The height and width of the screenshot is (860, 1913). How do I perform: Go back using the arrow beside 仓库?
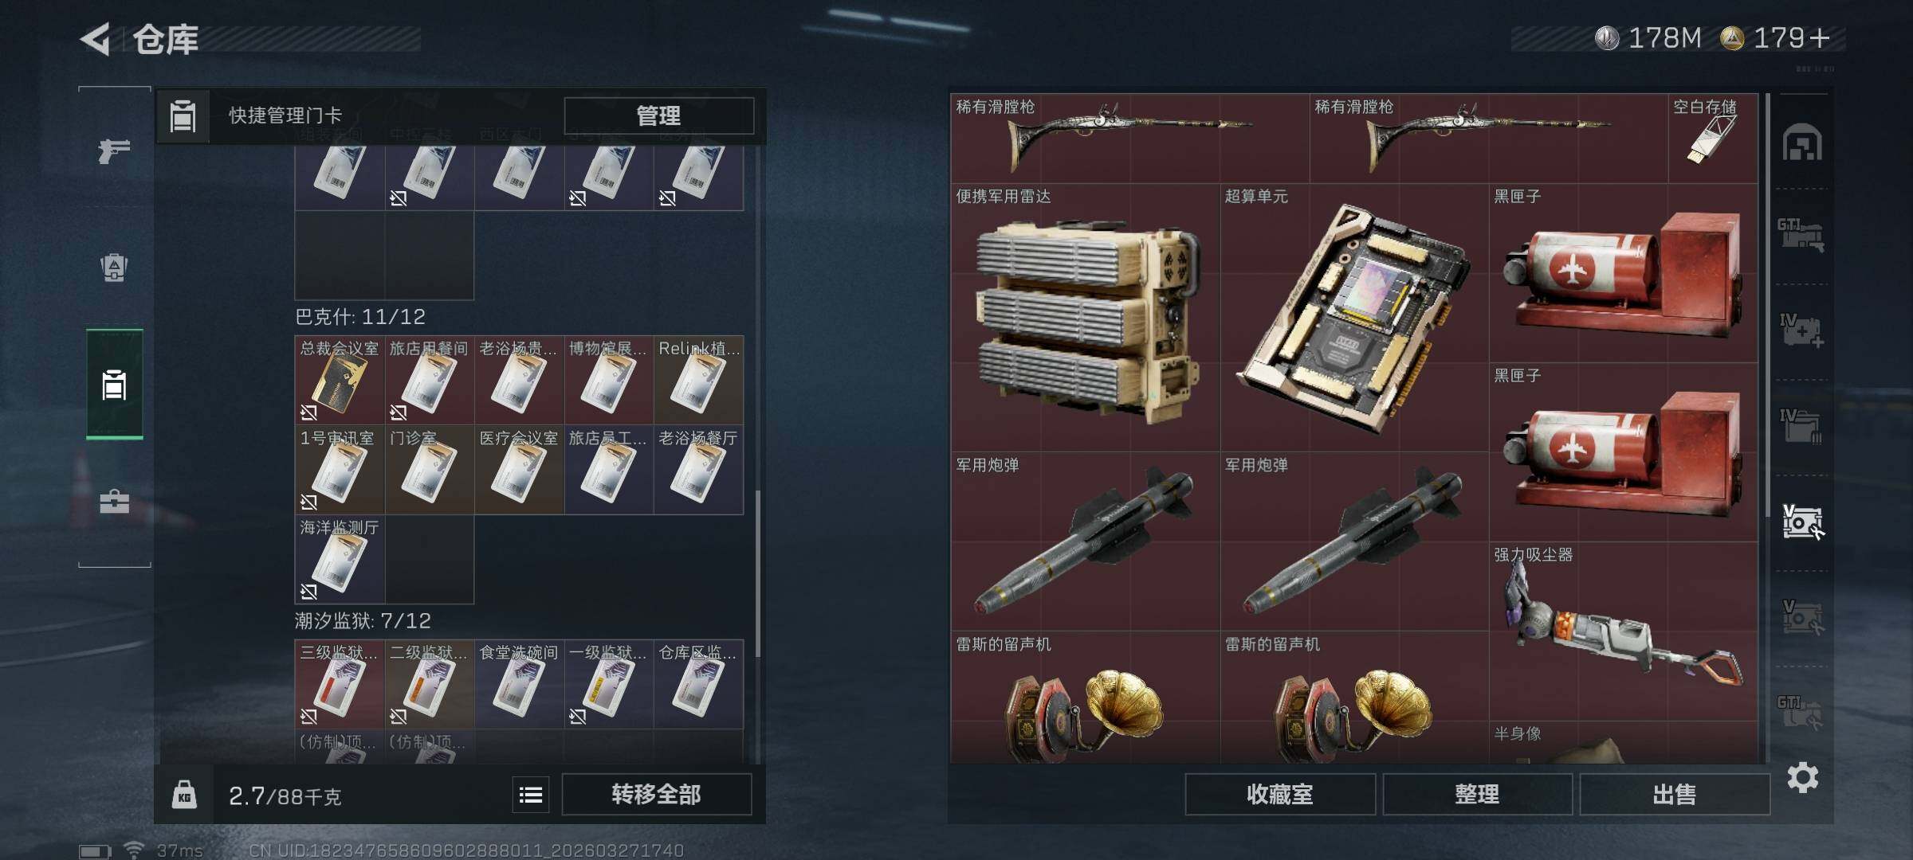95,39
